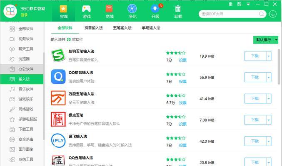Viewport: 282px width, 166px height.
Task: Expand download options for QQ拼音输入法
Action: (x=269, y=78)
